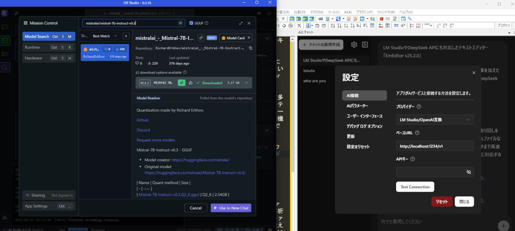Open the プラグイン(P) menu in EmEditor
This screenshot has width=515, height=231.
(365, 12)
